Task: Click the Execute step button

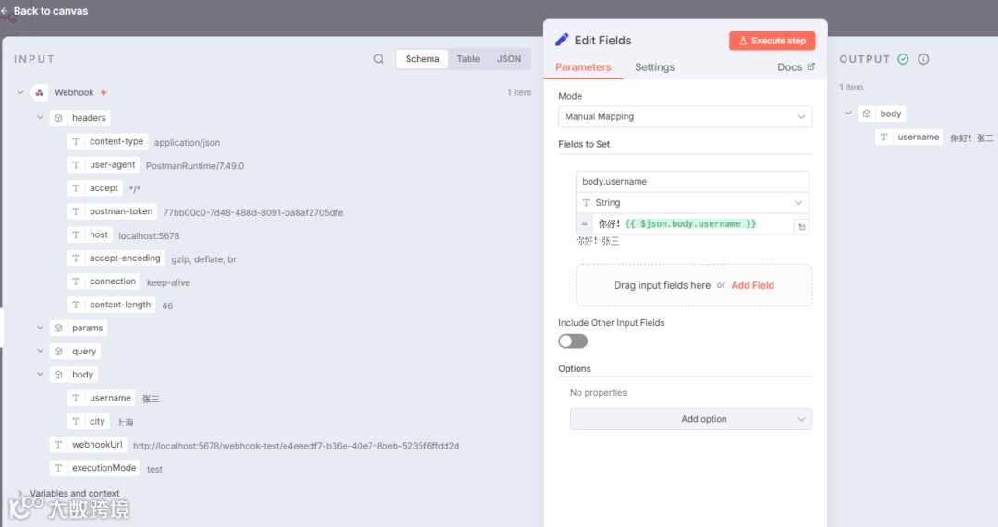Action: pos(772,41)
